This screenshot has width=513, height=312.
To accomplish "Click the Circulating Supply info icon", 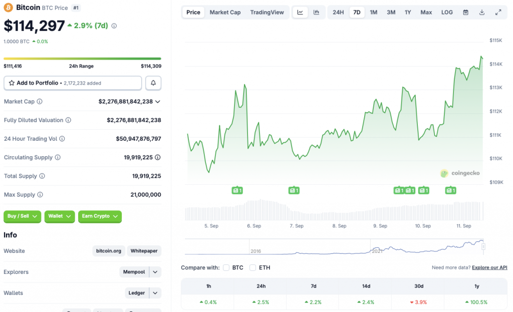I will click(x=58, y=157).
